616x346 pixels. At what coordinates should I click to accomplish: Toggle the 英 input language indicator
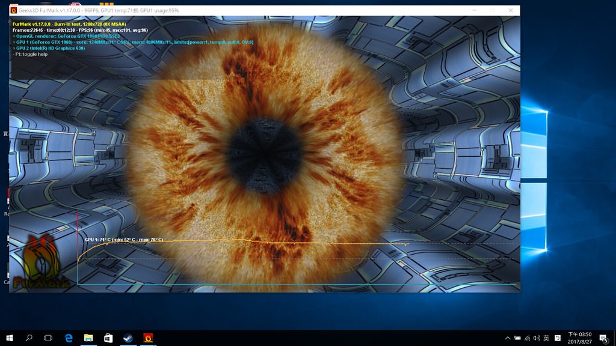[x=546, y=338]
